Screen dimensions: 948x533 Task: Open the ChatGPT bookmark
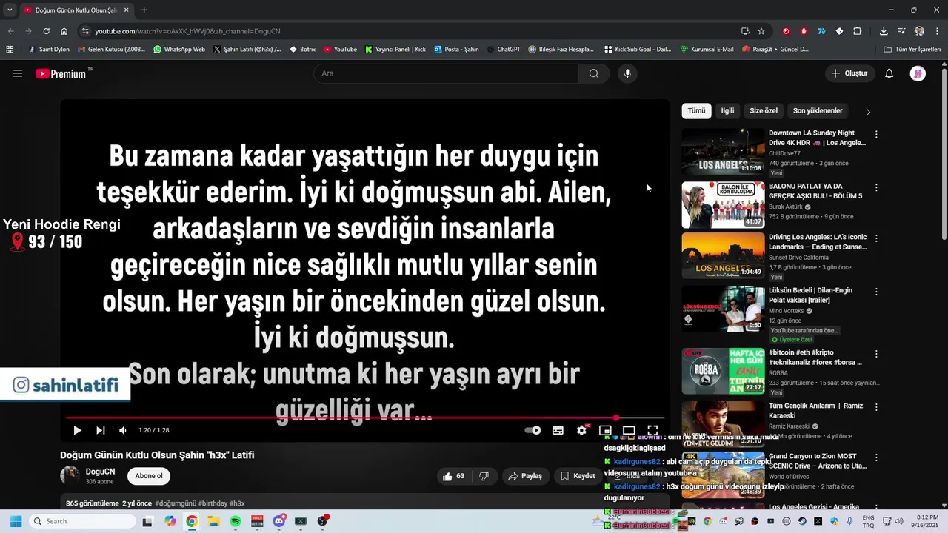pyautogui.click(x=504, y=50)
